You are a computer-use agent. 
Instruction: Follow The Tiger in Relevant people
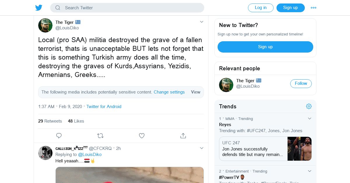(x=301, y=84)
